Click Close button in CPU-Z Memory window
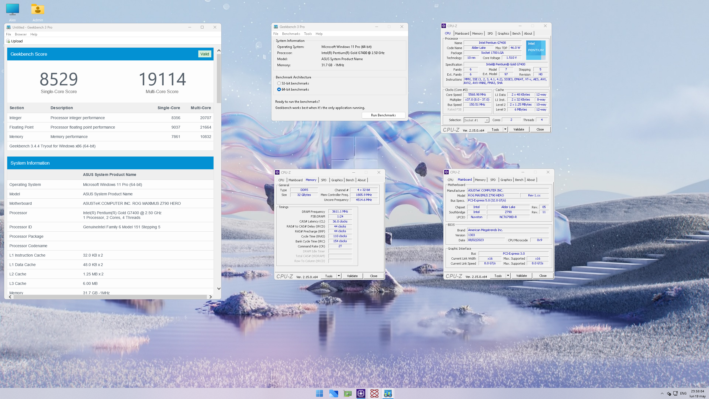 374,276
